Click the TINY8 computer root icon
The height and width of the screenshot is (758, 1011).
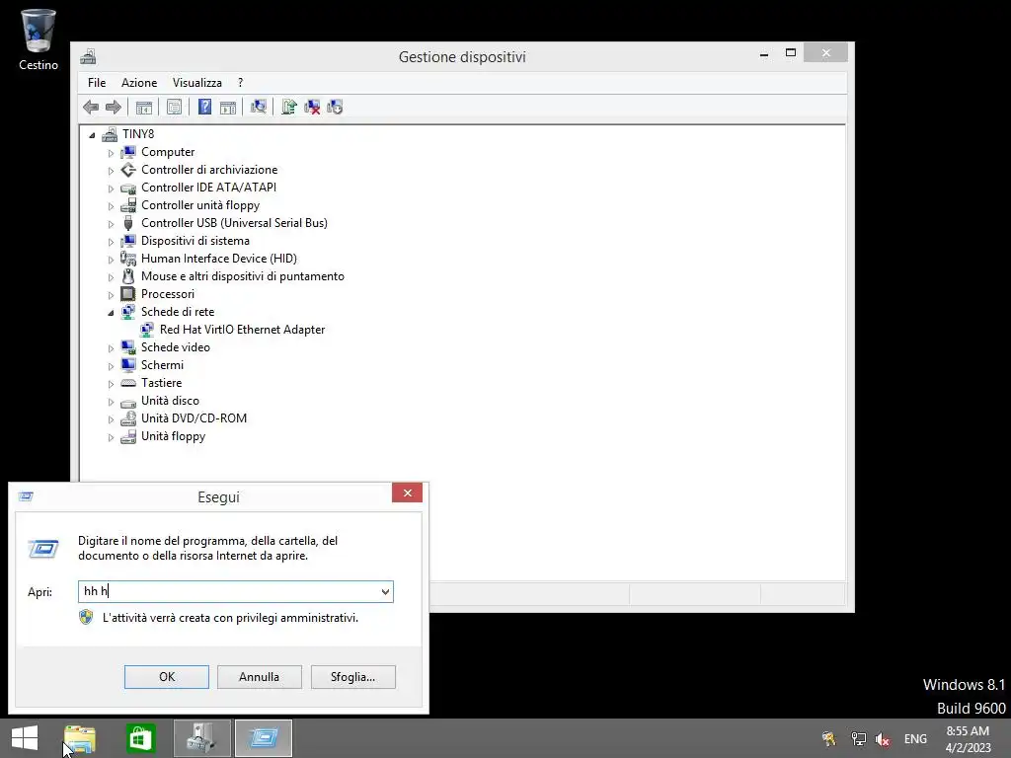pyautogui.click(x=110, y=134)
